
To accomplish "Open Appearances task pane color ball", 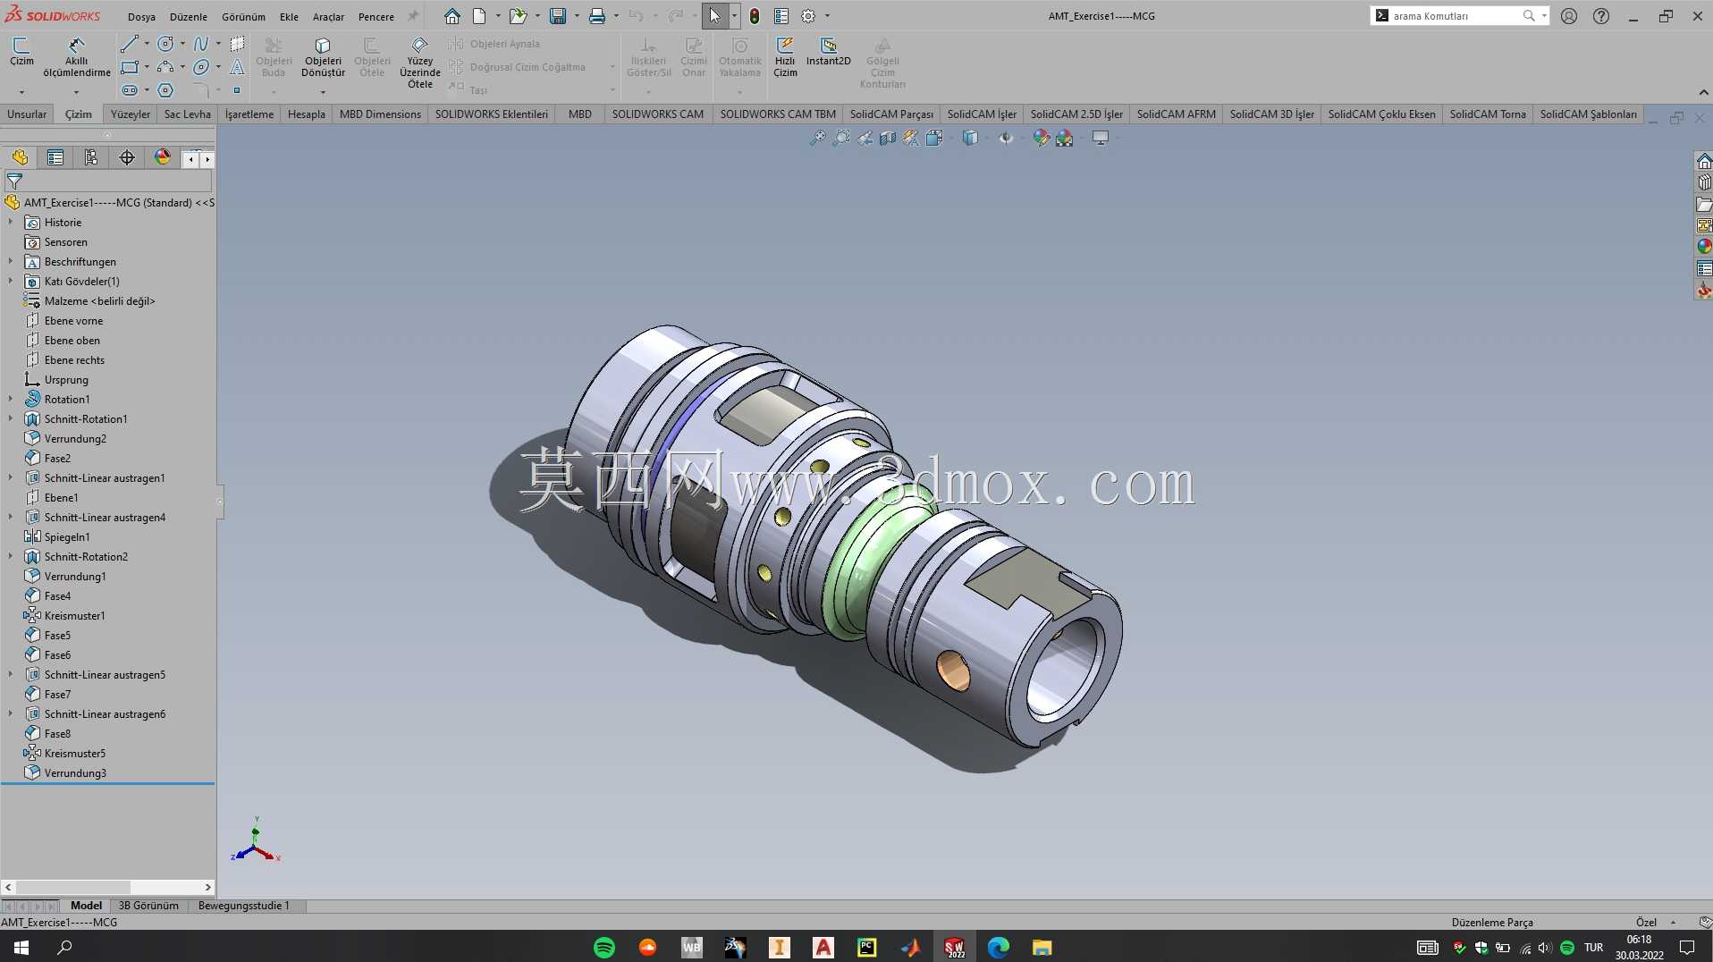I will click(x=1704, y=247).
